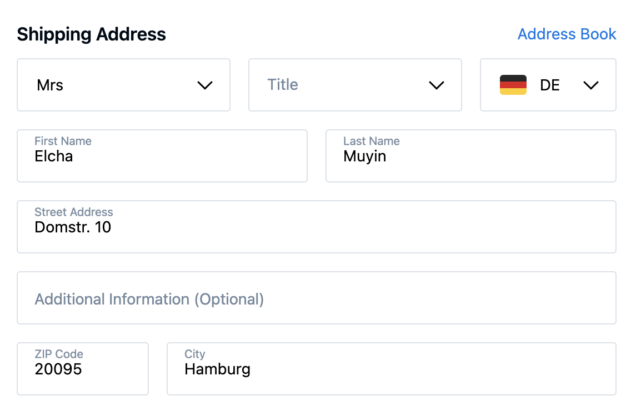Click the Street Address field with Domstr. 10
This screenshot has height=406, width=631.
pyautogui.click(x=316, y=227)
